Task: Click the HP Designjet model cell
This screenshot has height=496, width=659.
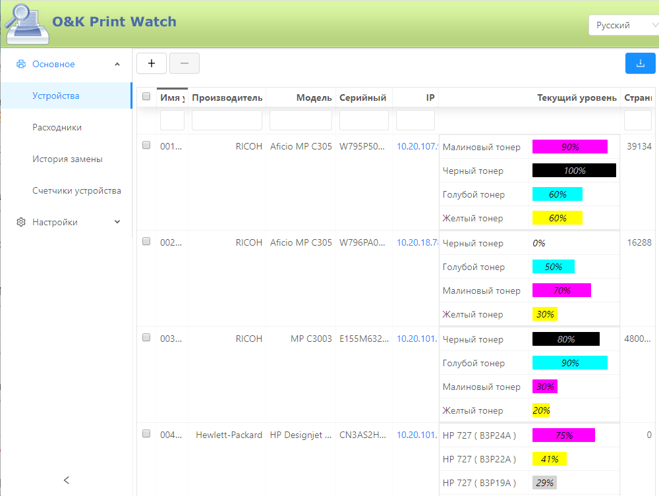Action: click(x=301, y=435)
